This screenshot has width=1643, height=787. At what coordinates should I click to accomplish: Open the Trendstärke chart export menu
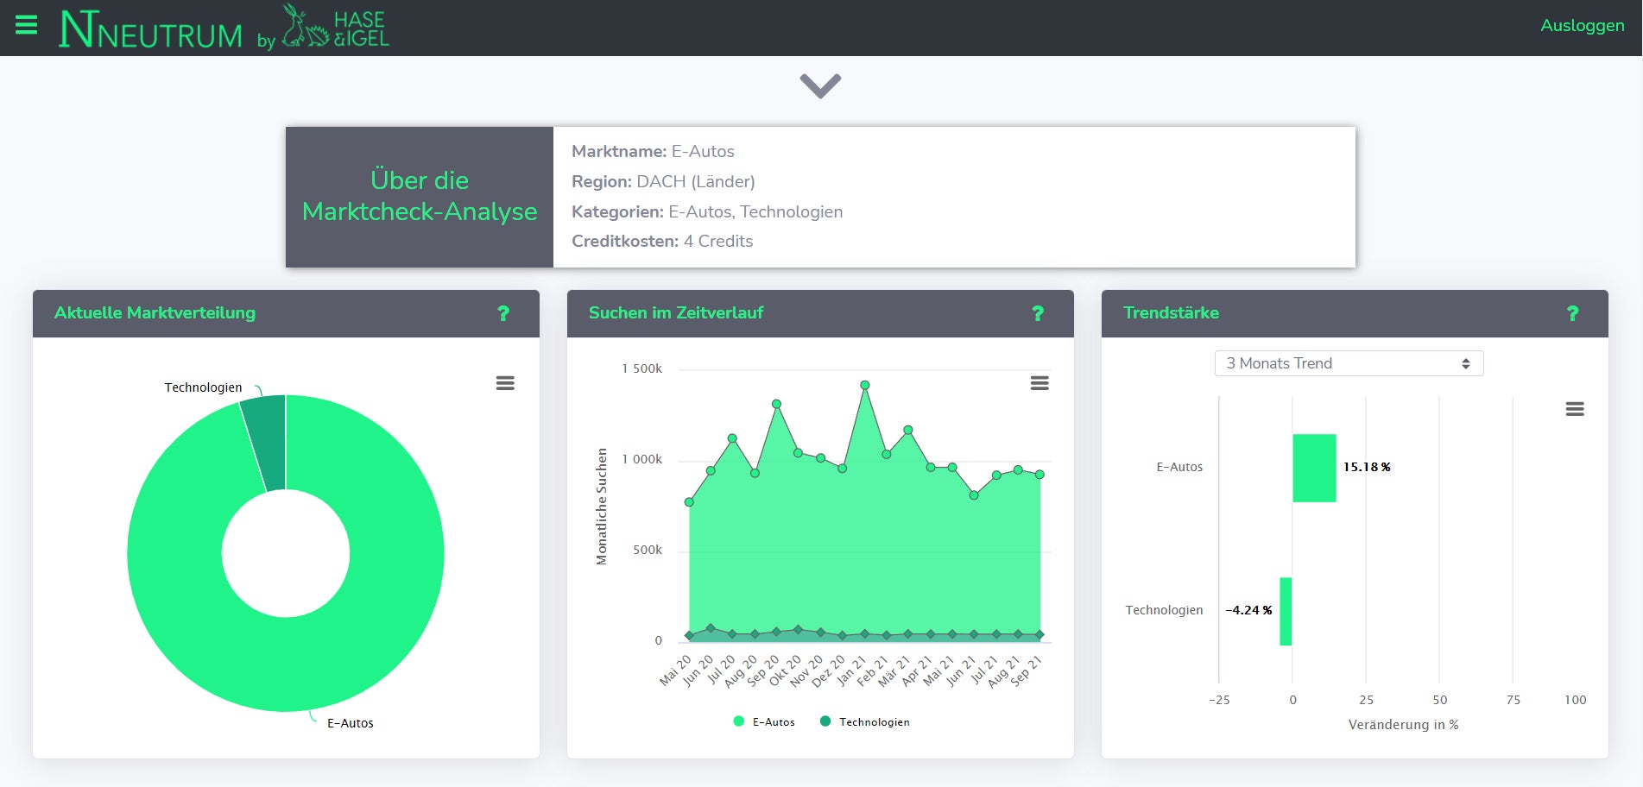[1575, 409]
